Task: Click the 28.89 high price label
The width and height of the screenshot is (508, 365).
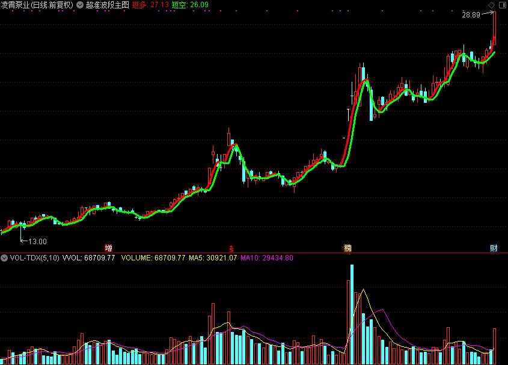Action: click(471, 15)
